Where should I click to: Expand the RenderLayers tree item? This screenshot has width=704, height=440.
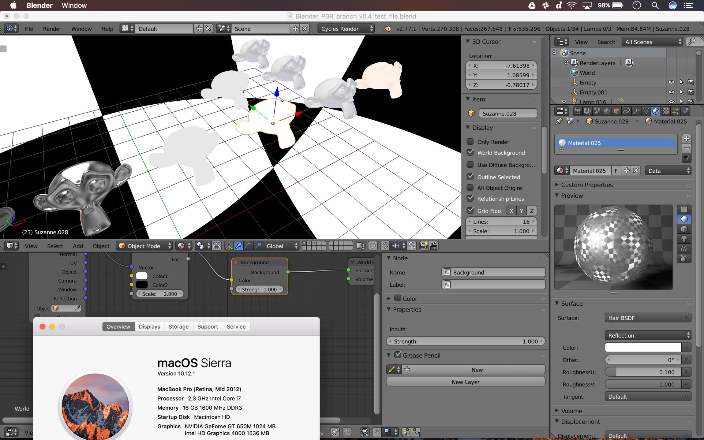566,62
